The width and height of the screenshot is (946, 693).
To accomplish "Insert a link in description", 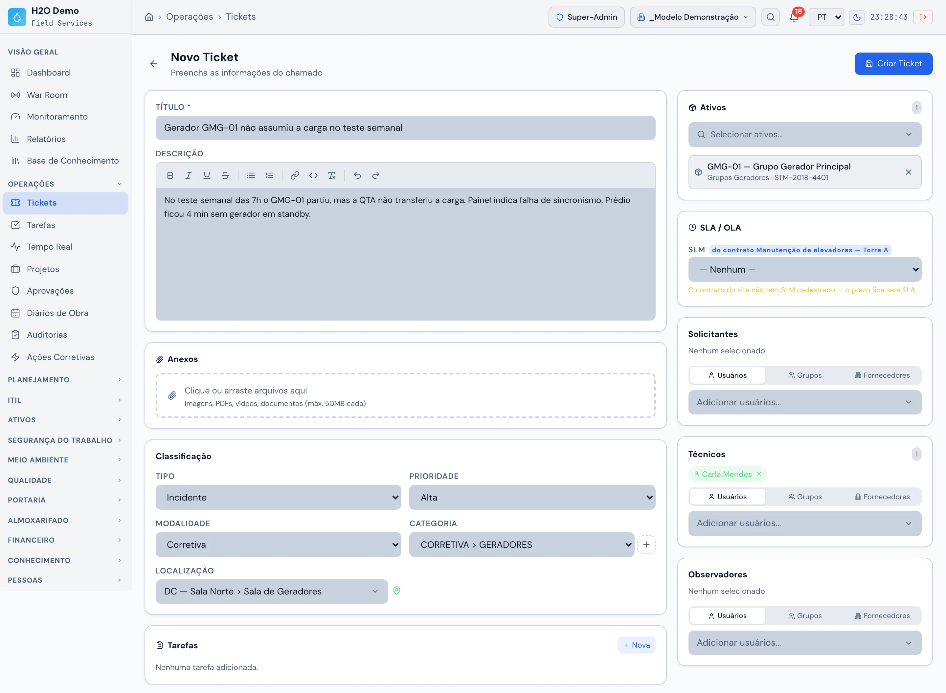I will 295,175.
